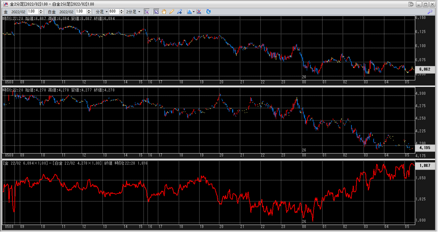This screenshot has width=438, height=232.
Task: Open settings with the wrench icon
Action: coord(430,11)
